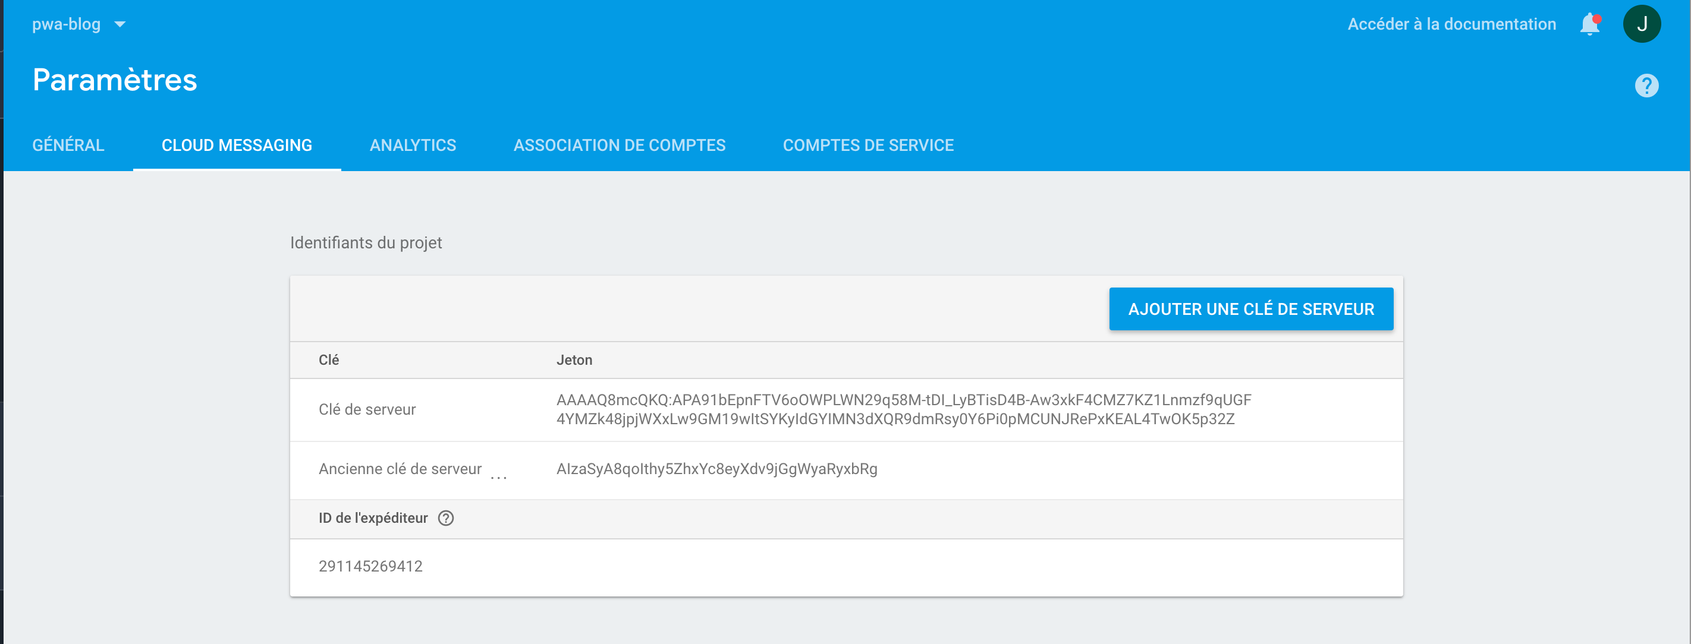Screen dimensions: 1691x644
Task: Click the Identifiants du projet heading
Action: click(366, 242)
